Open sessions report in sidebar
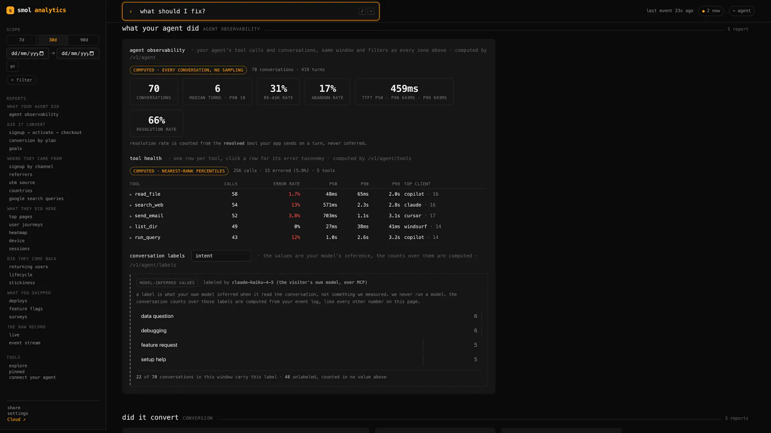Image resolution: width=771 pixels, height=433 pixels. pyautogui.click(x=19, y=249)
